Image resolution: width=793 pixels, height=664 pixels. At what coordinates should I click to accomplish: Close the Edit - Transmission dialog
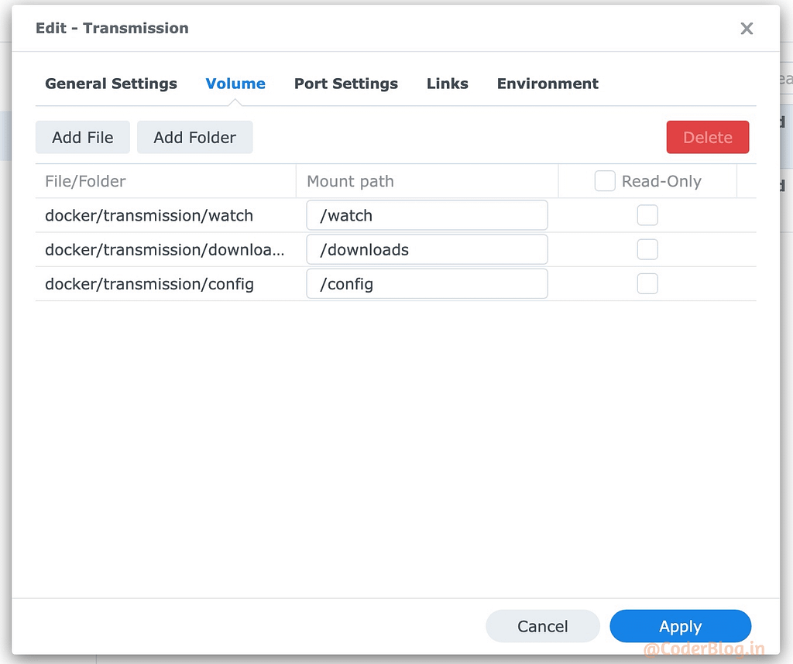[747, 29]
